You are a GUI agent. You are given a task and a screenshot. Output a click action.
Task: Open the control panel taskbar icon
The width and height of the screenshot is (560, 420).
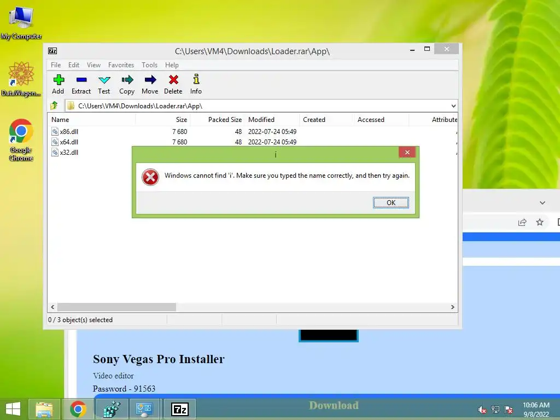point(144,409)
